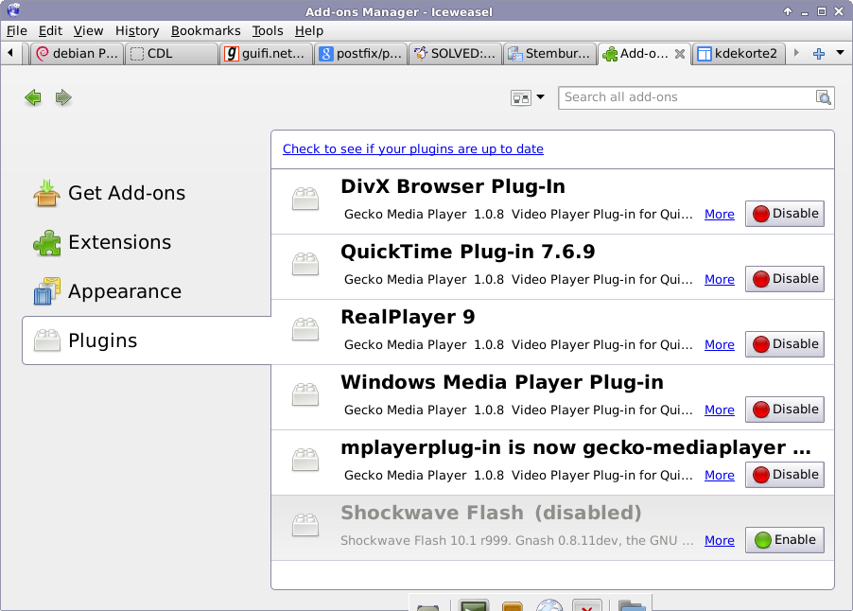Show More for DivX Browser Plug-In
This screenshot has height=611, width=853.
pyautogui.click(x=719, y=214)
